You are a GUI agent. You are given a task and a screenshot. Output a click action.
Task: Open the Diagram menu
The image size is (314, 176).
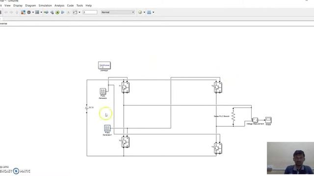tap(30, 5)
